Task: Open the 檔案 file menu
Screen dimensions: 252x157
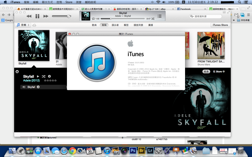Action: (26, 2)
